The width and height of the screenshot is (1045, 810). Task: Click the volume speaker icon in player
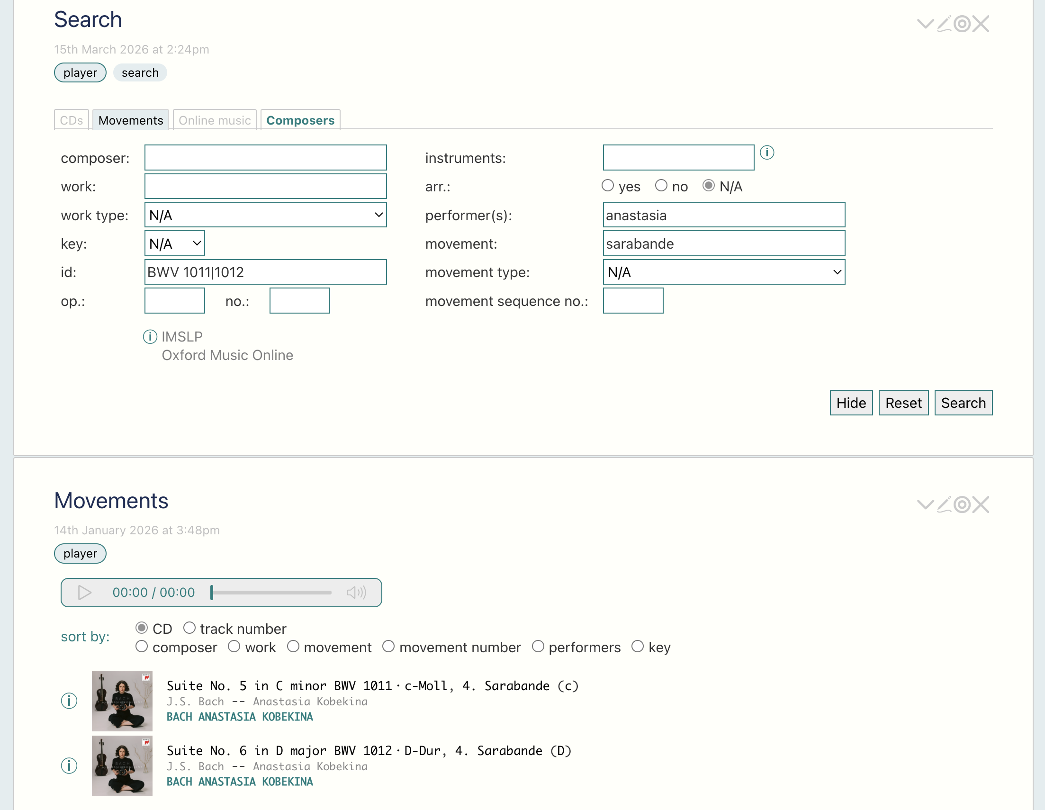click(356, 592)
